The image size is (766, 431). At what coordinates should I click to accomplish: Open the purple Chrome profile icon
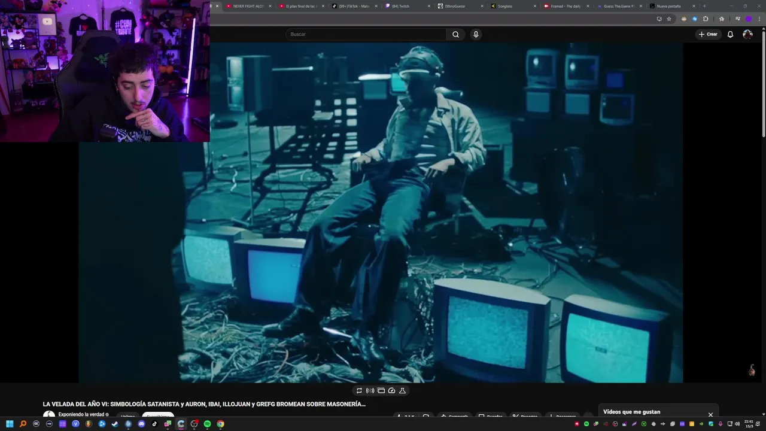click(x=748, y=19)
